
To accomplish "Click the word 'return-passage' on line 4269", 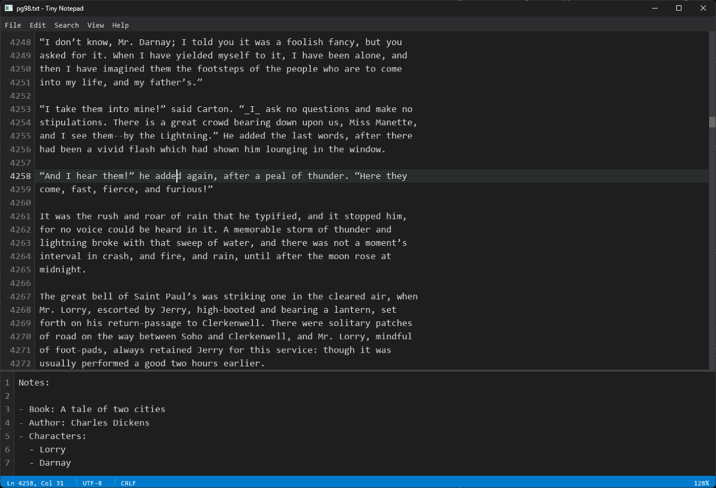I will tap(144, 323).
